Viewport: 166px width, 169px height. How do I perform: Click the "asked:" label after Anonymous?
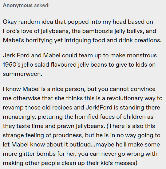click(x=42, y=5)
